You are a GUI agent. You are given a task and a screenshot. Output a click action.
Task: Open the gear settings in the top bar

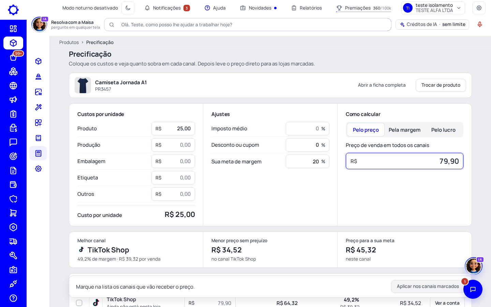[479, 8]
